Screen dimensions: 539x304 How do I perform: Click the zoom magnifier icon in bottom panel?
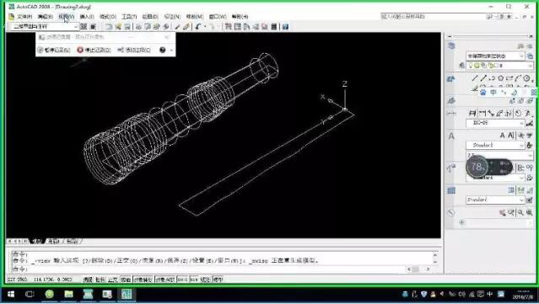520,213
